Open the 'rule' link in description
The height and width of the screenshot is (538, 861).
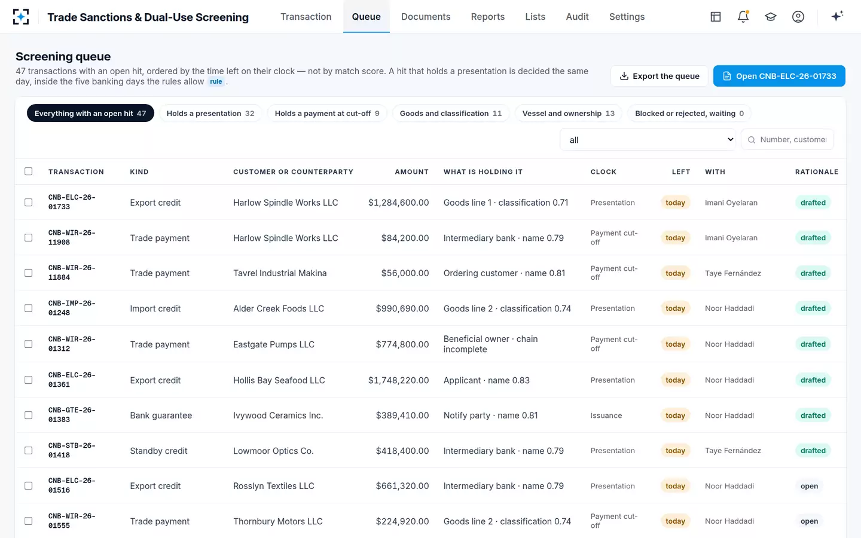tap(216, 82)
